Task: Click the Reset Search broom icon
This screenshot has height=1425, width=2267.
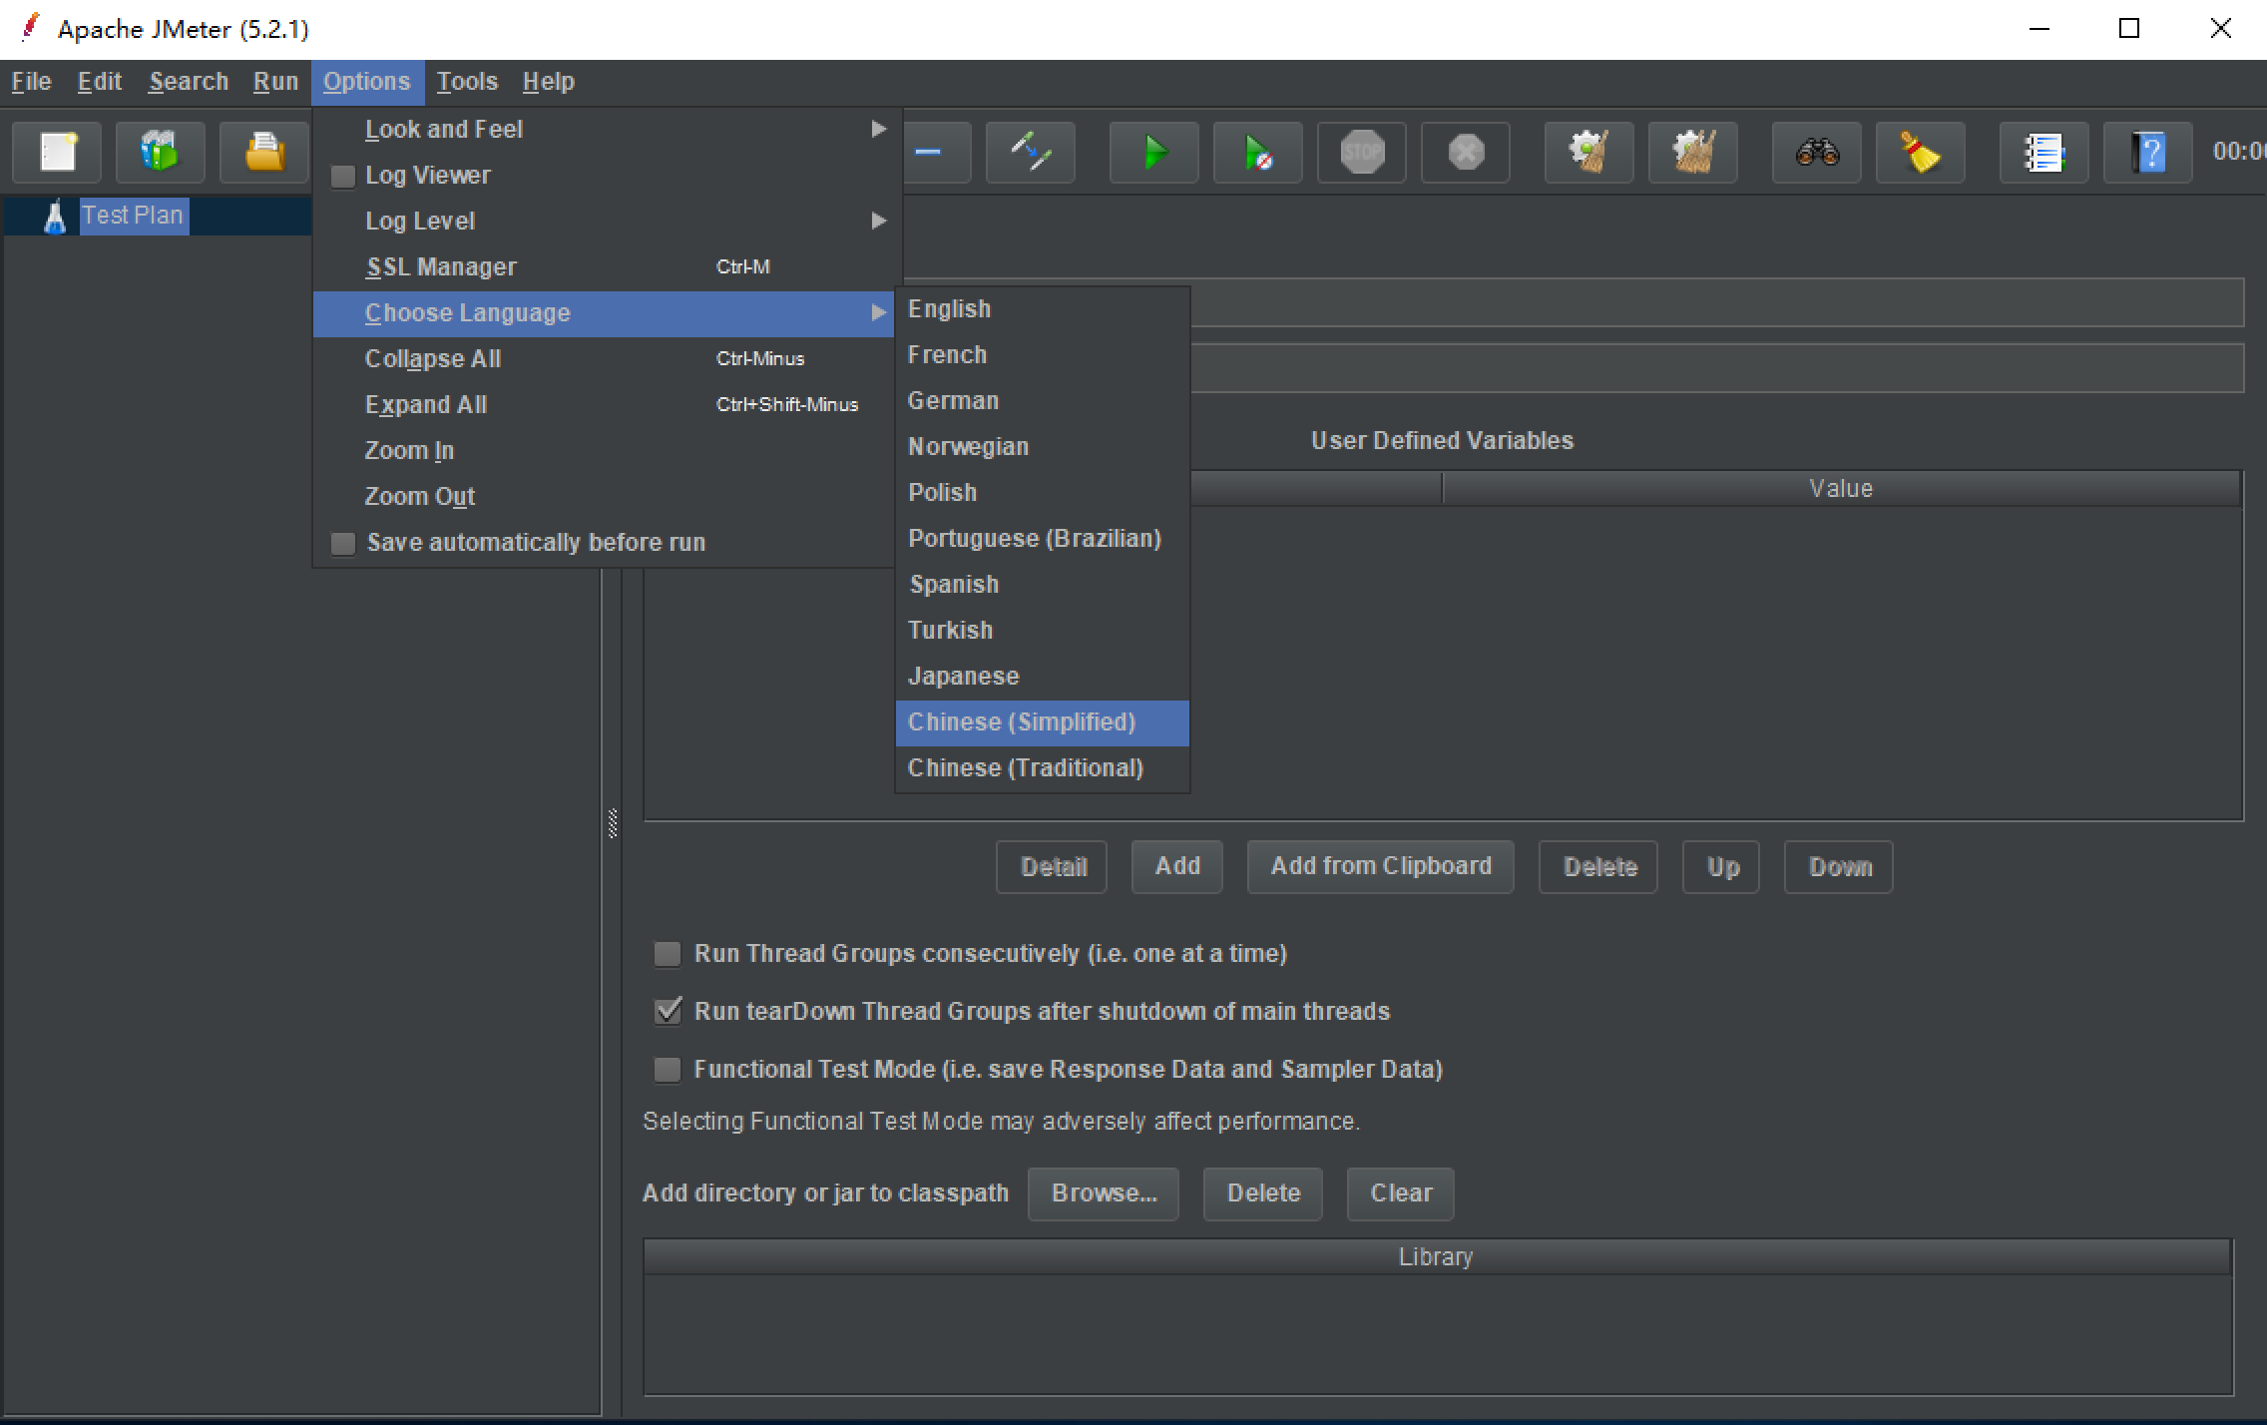Action: tap(1920, 153)
